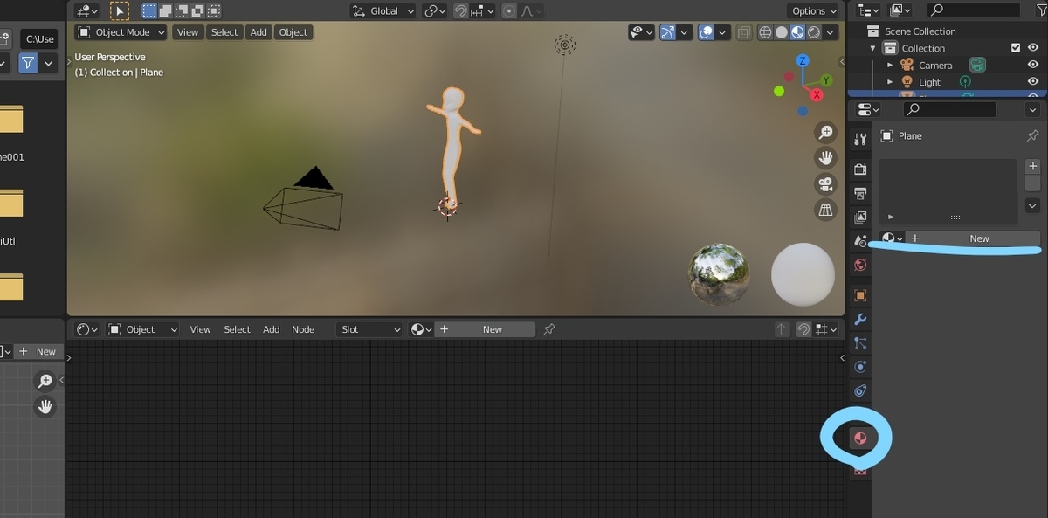Open viewport View menu
Screen dimensions: 1048x518
coord(188,32)
